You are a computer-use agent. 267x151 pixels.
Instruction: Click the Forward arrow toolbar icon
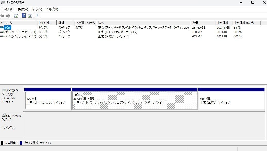8,16
